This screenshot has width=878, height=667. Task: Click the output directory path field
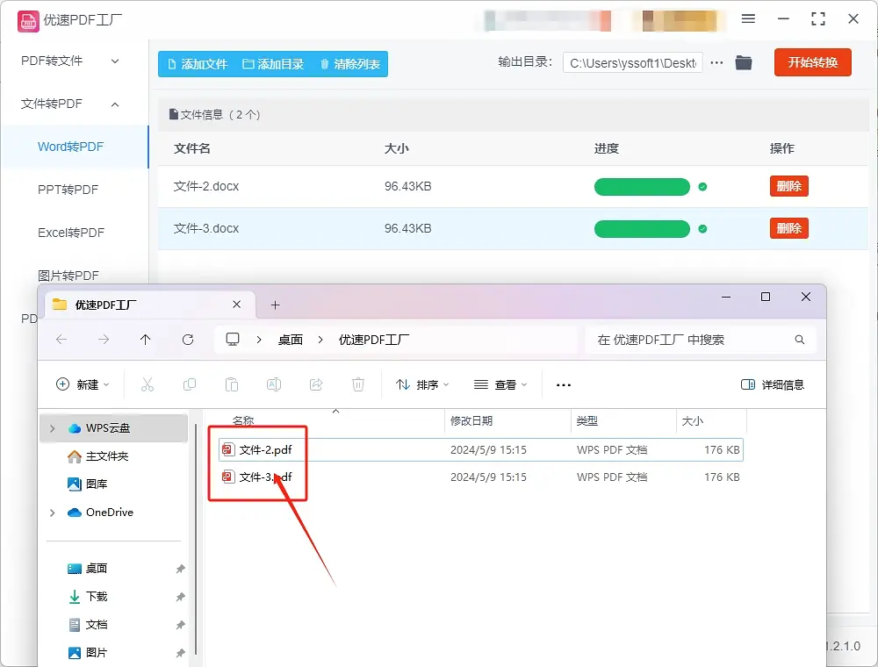(633, 63)
